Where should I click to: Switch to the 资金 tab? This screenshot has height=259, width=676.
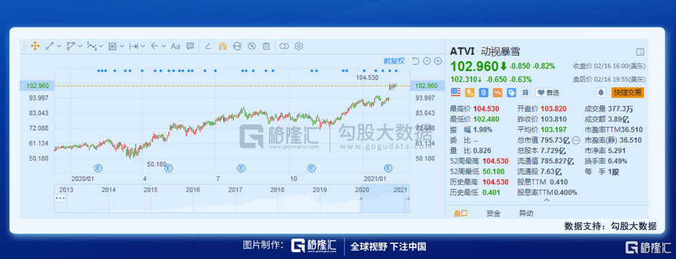point(493,213)
